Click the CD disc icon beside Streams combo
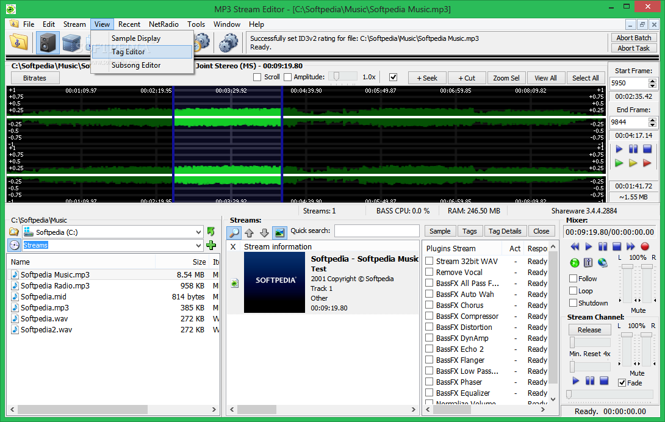This screenshot has height=422, width=665. [15, 245]
